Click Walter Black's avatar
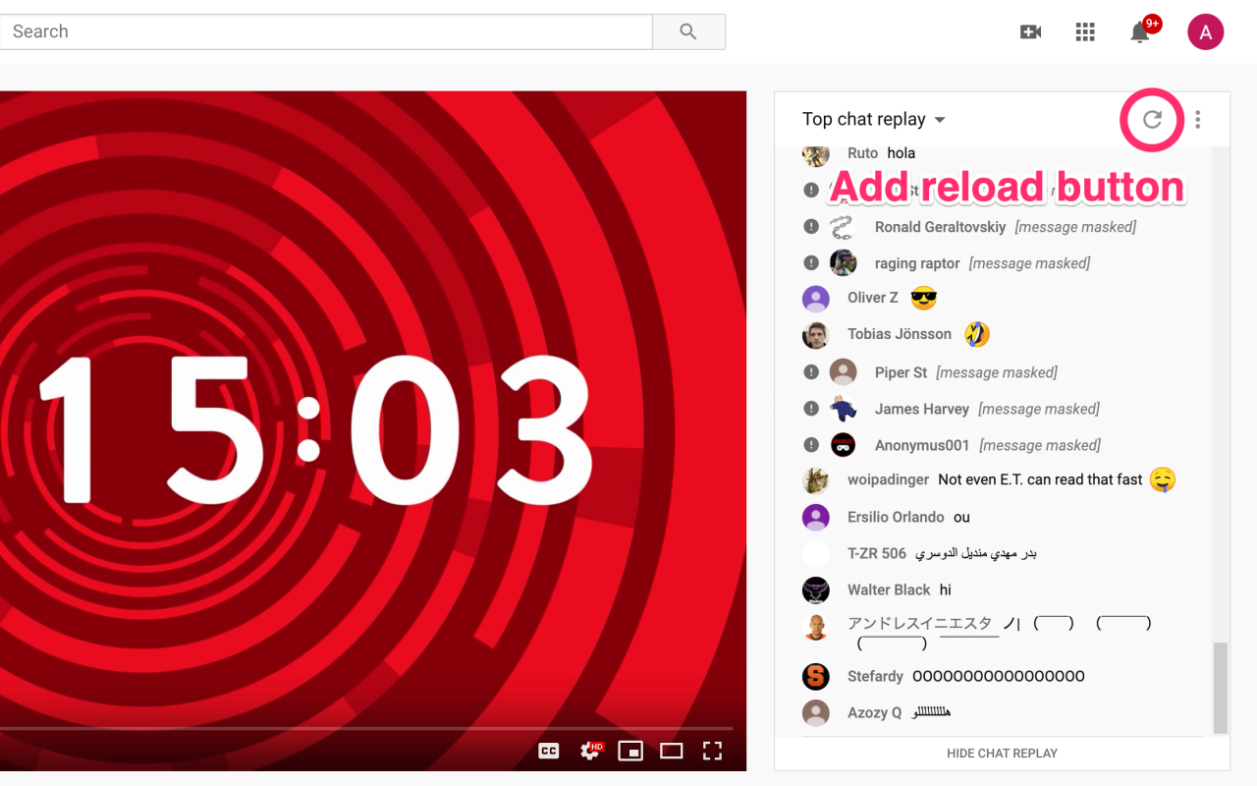The width and height of the screenshot is (1257, 786). click(x=815, y=589)
